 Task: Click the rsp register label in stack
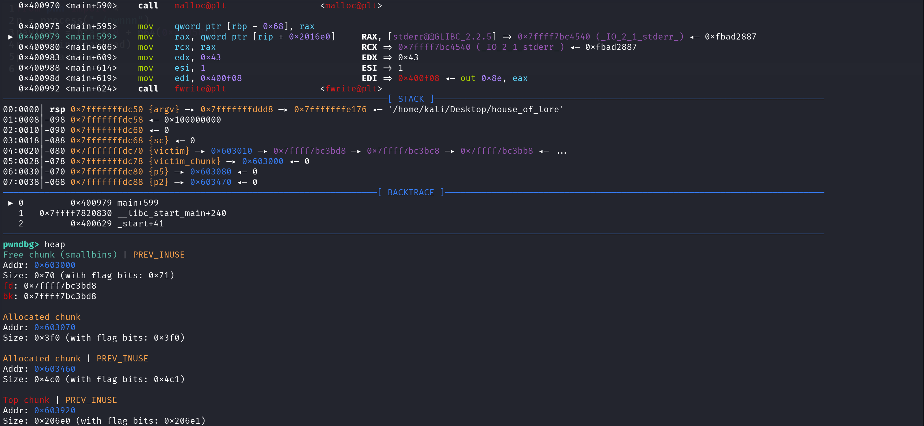(x=57, y=109)
